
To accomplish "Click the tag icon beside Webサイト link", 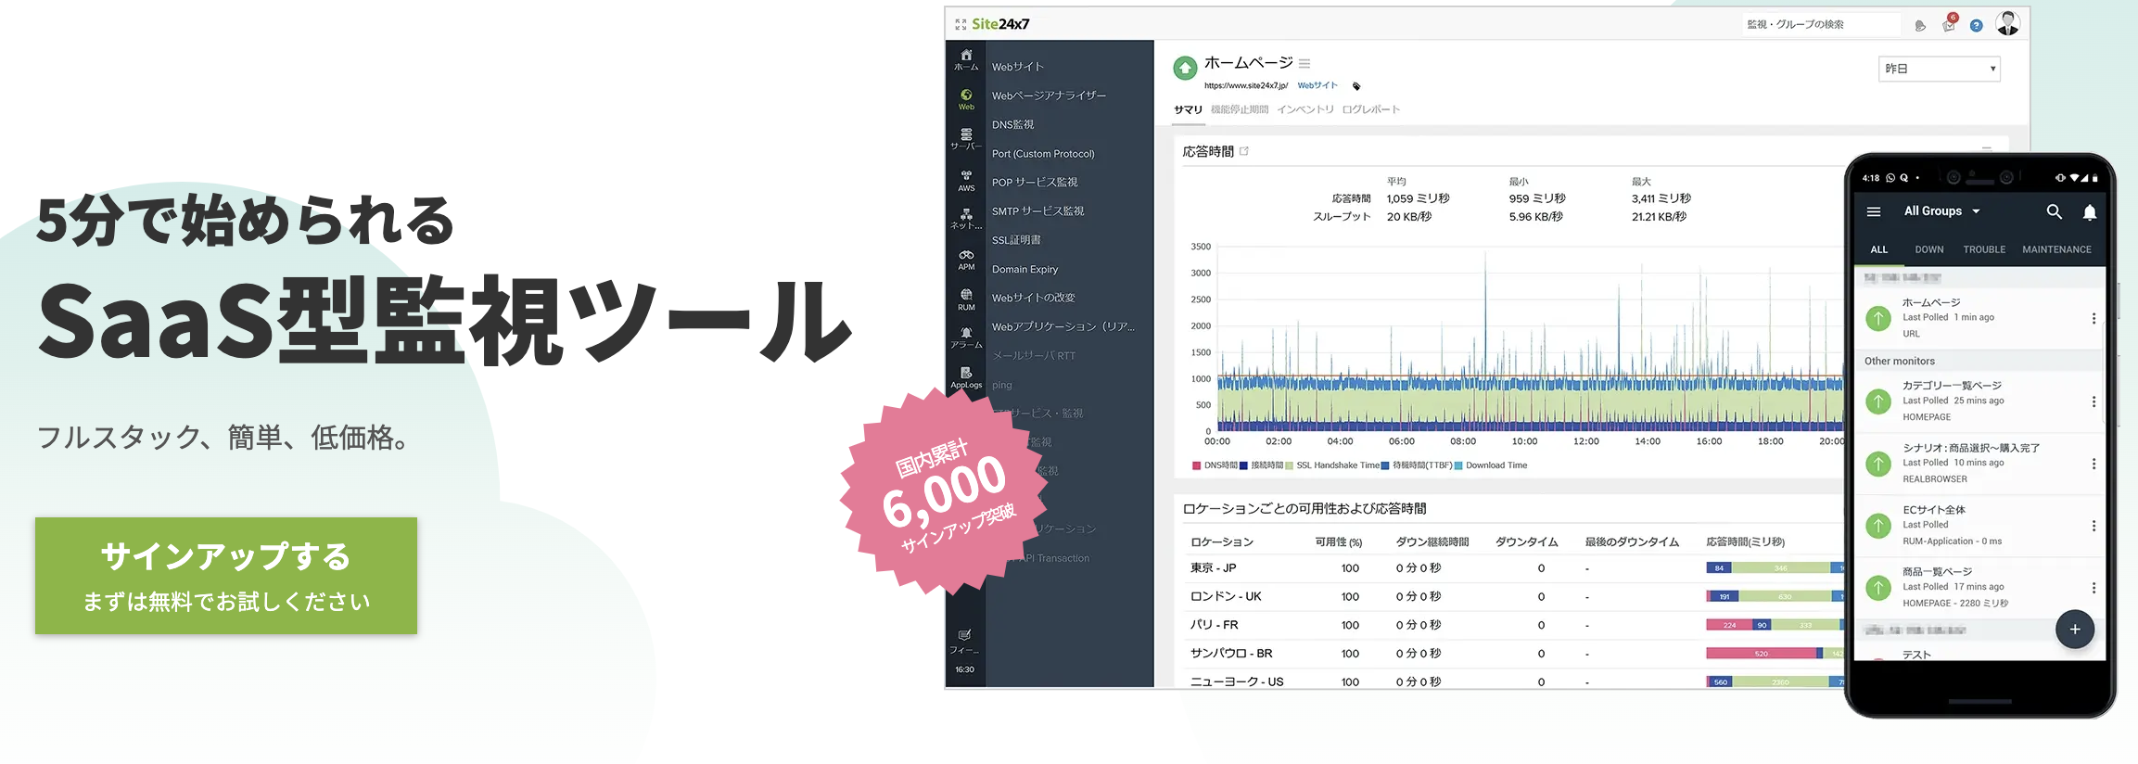I will coord(1356,86).
